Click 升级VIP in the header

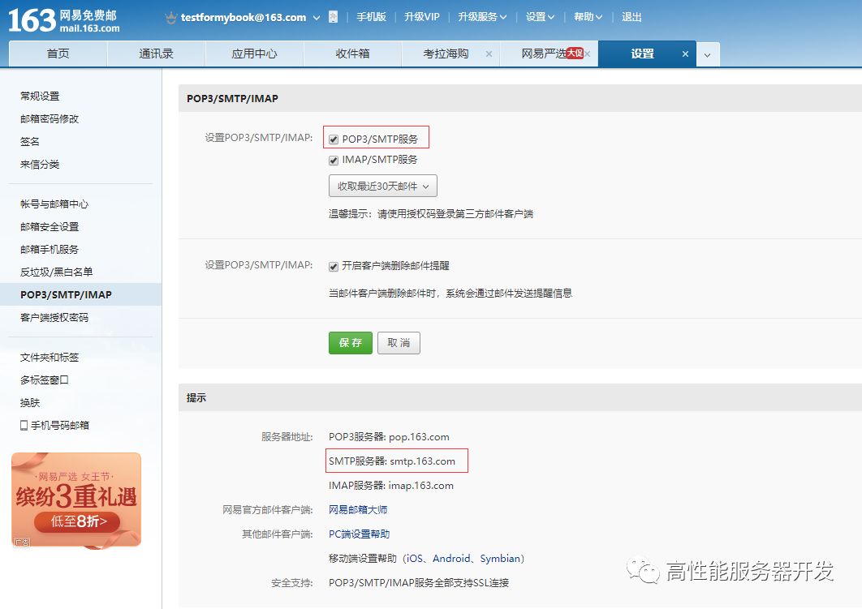click(421, 17)
